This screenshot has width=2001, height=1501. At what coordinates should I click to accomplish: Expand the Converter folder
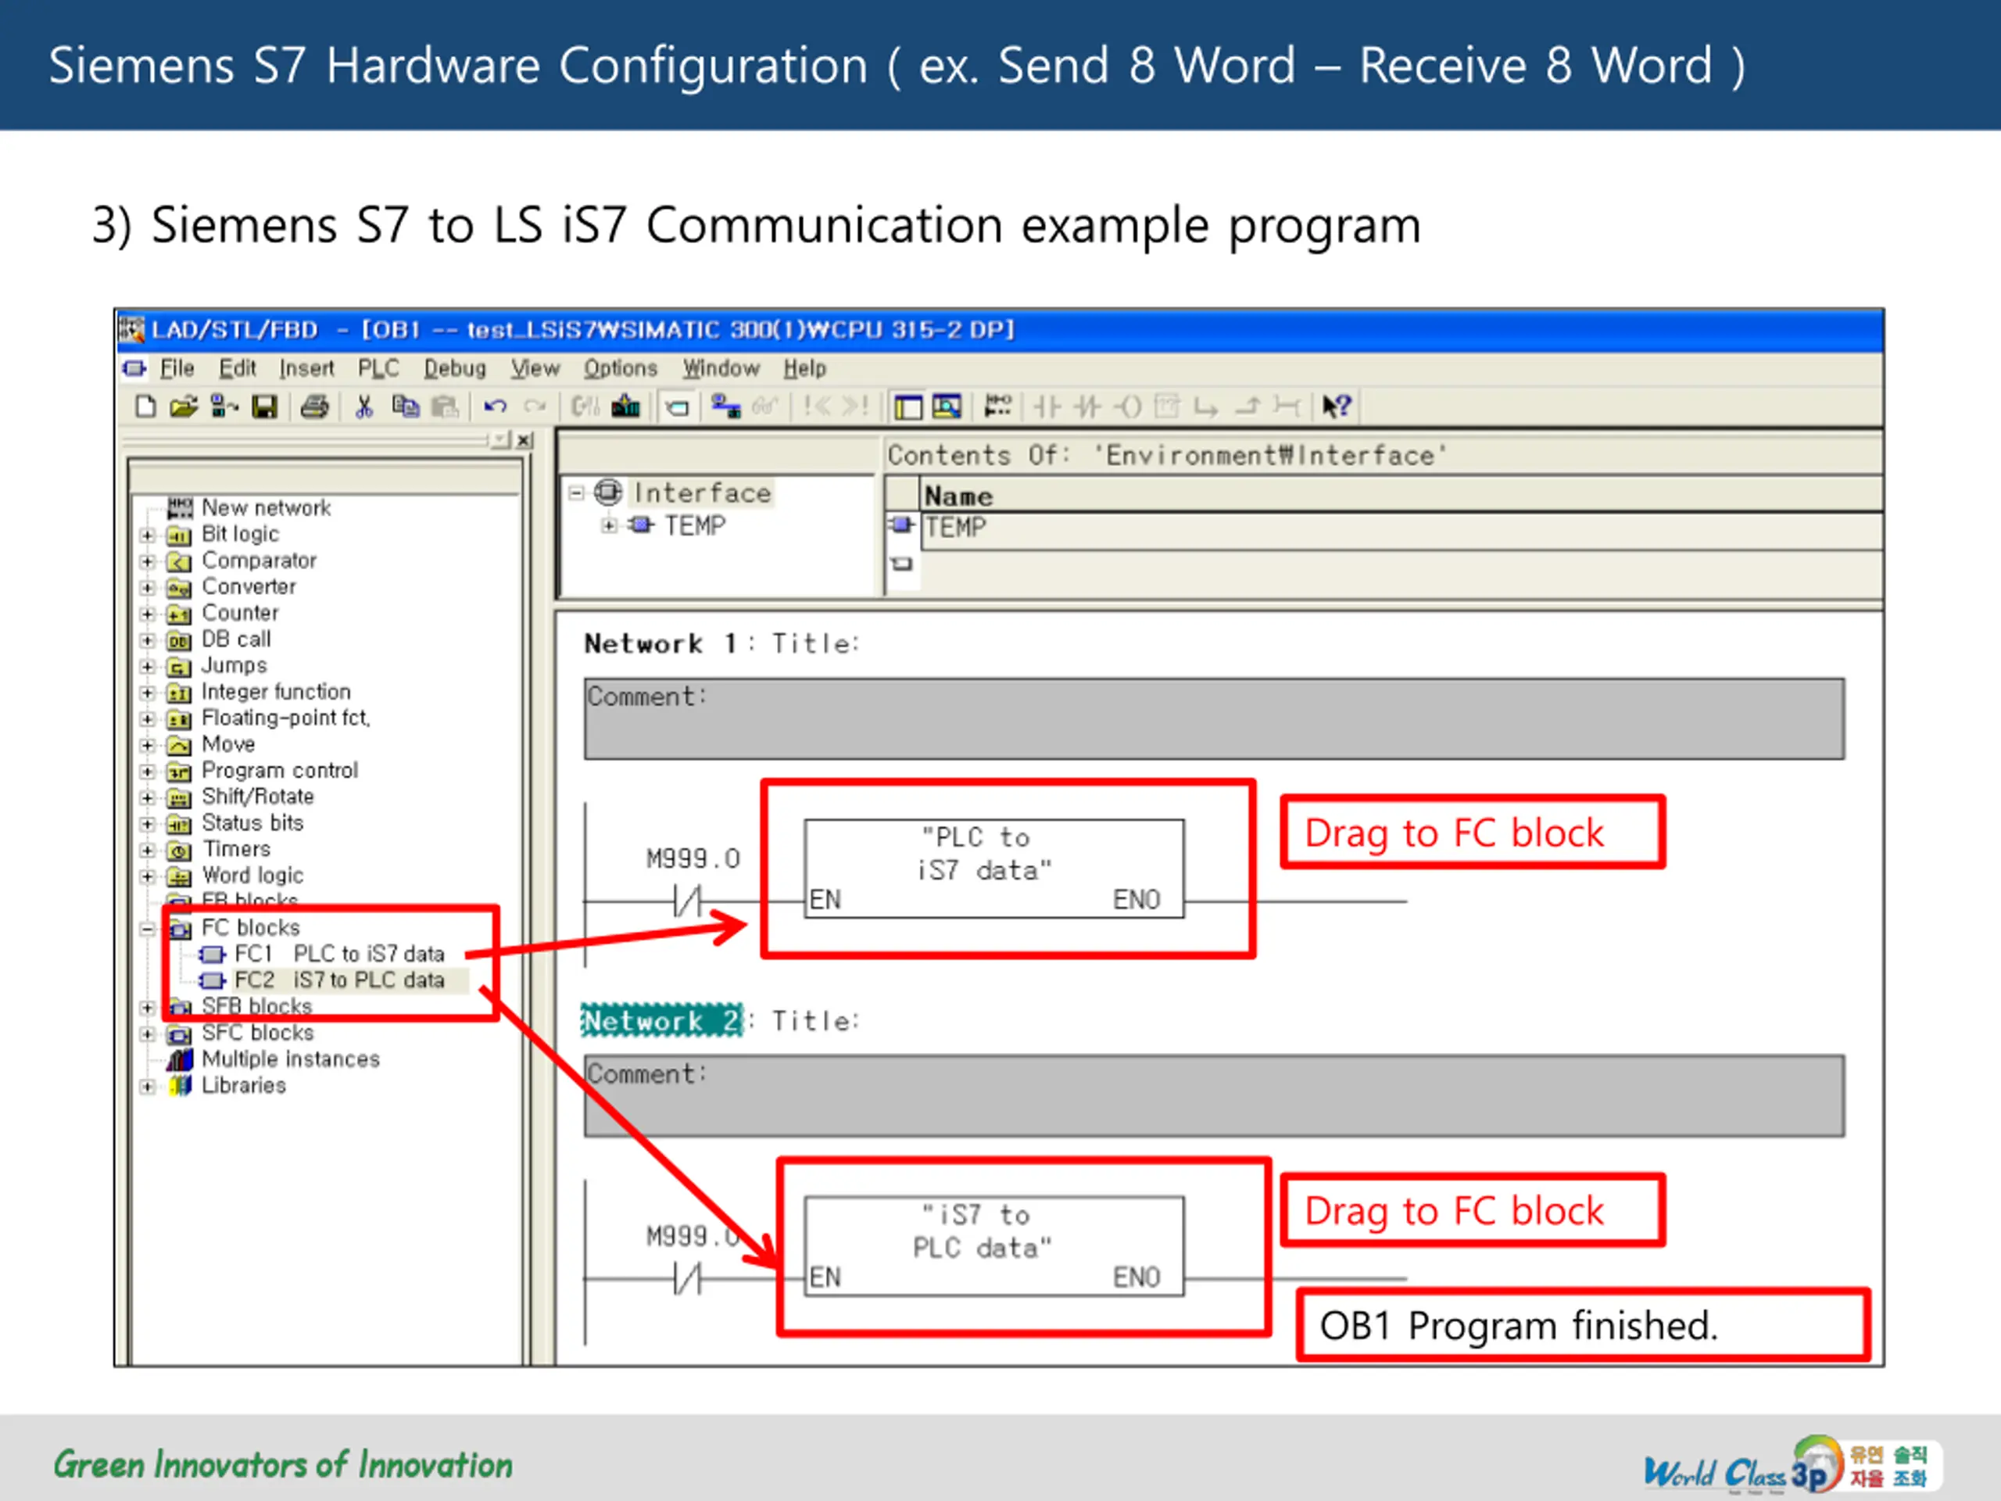click(148, 587)
